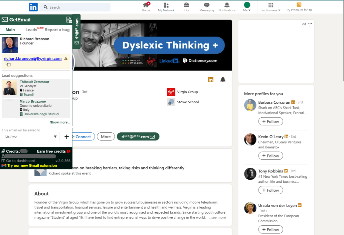Image resolution: width=344 pixels, height=235 pixels.
Task: Copy the found email with copy icon
Action: click(8, 64)
